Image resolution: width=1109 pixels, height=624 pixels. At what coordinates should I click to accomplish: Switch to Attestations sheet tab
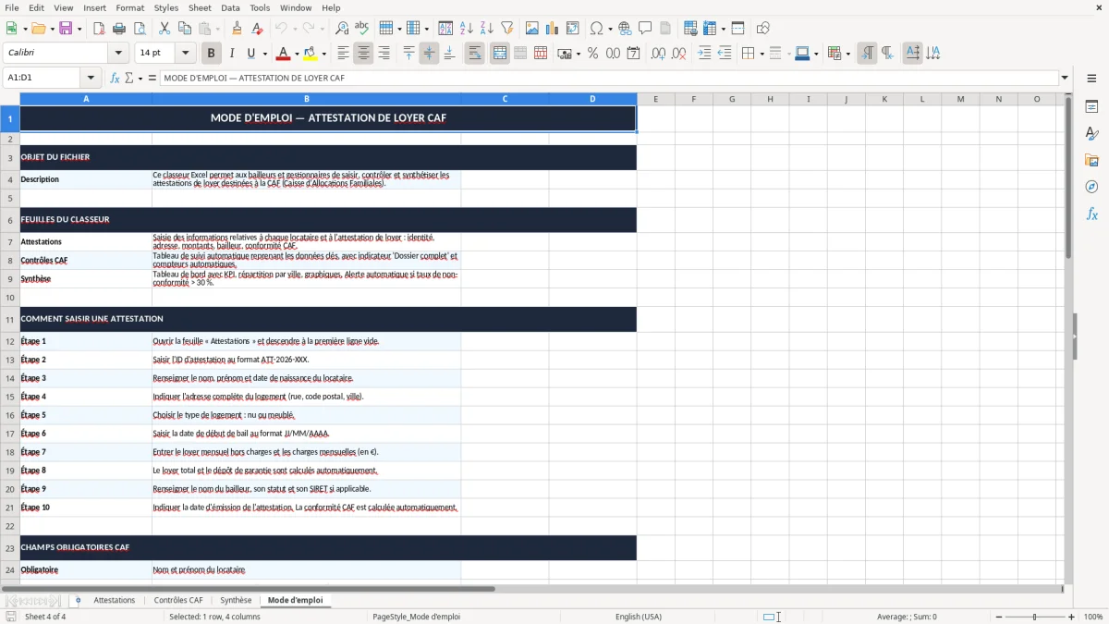(115, 601)
